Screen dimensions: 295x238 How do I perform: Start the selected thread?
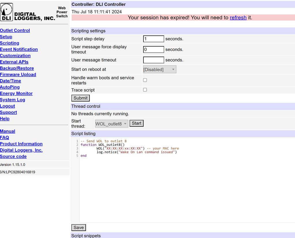137,123
